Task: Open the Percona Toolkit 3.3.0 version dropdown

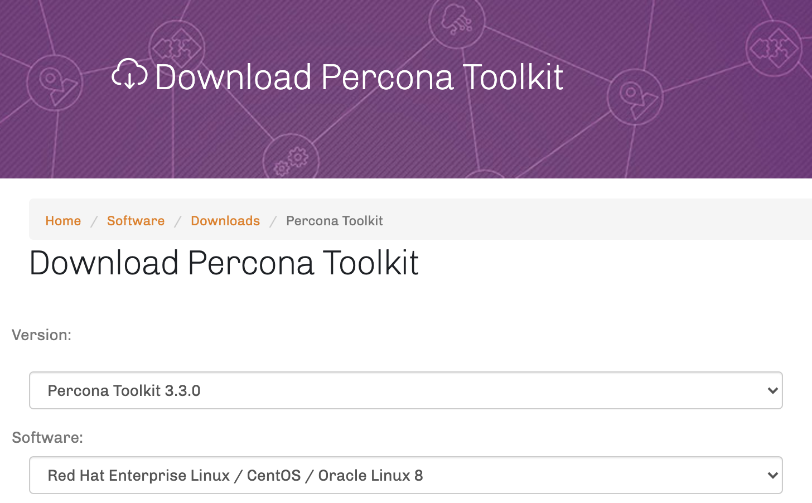Action: pos(406,390)
